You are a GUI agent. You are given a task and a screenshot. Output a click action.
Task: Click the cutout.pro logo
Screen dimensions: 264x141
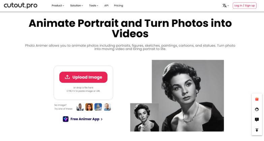pyautogui.click(x=21, y=5)
